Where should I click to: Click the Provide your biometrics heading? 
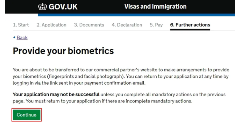(63, 51)
